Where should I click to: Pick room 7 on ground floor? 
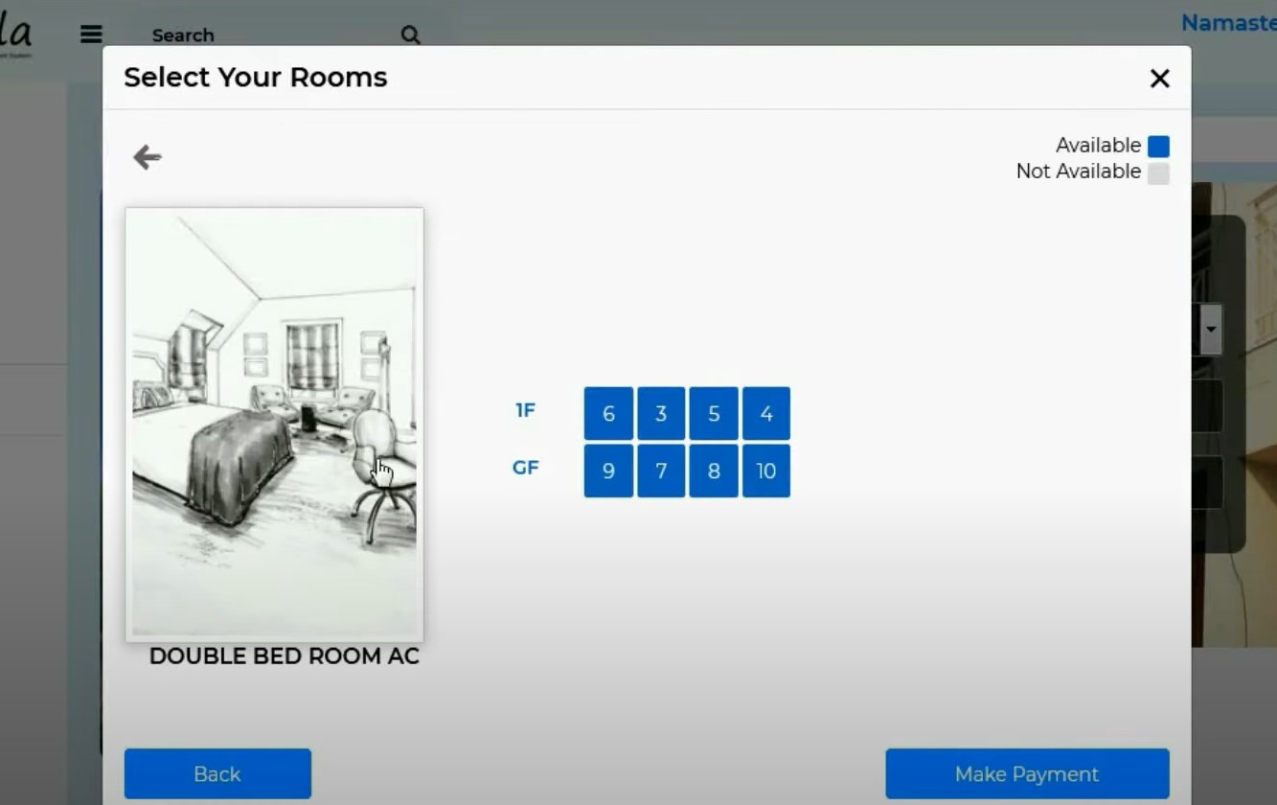point(661,471)
